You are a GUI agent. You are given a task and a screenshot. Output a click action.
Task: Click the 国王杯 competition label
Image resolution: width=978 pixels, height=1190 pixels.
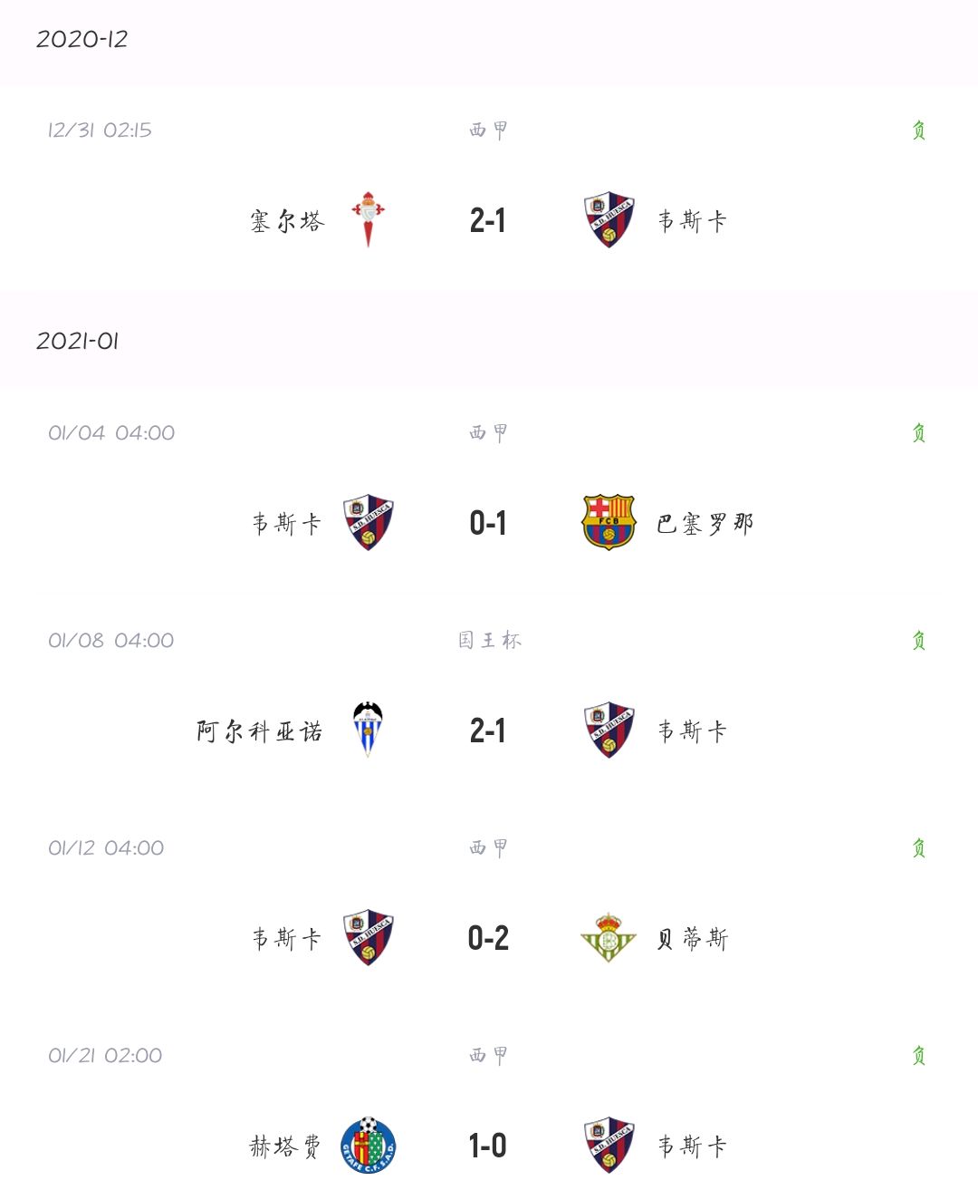pos(489,640)
